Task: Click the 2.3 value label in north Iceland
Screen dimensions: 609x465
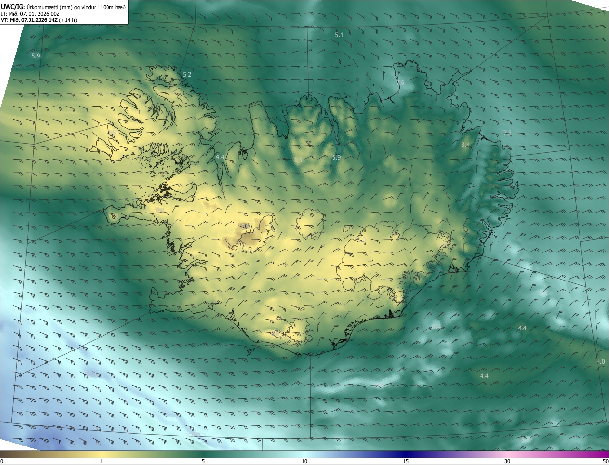Action: click(x=298, y=160)
